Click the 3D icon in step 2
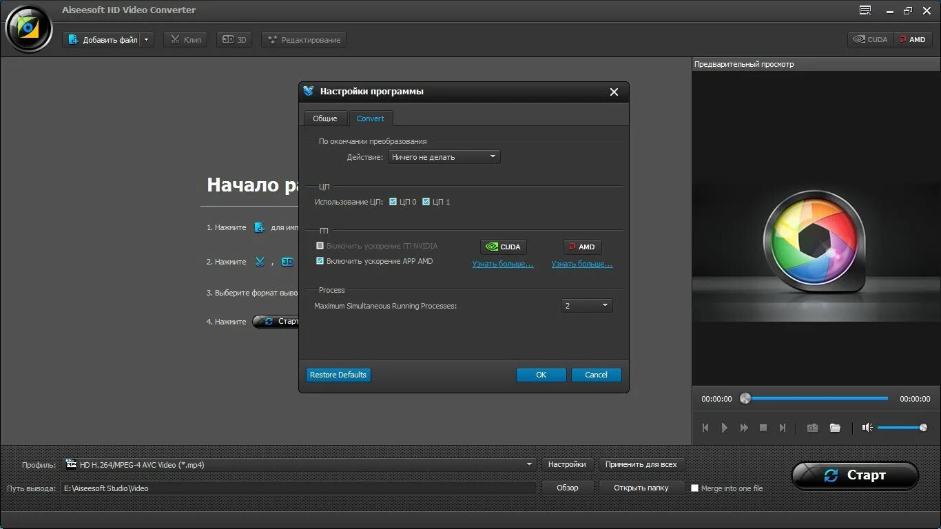The width and height of the screenshot is (941, 529). click(287, 262)
